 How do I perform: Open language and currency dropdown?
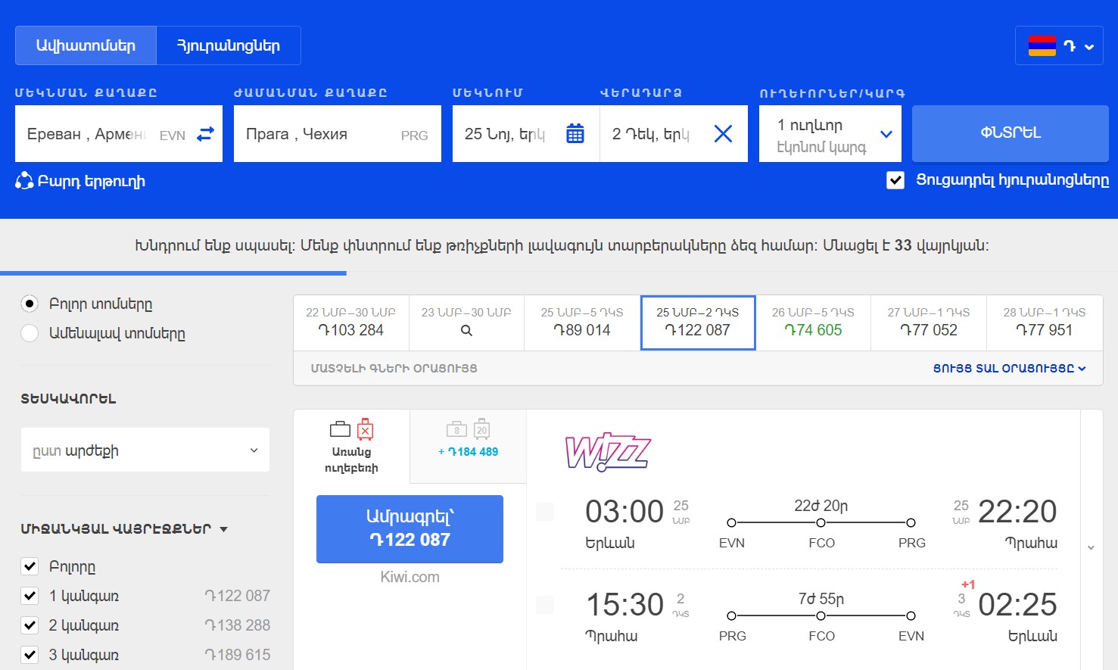coord(1059,45)
